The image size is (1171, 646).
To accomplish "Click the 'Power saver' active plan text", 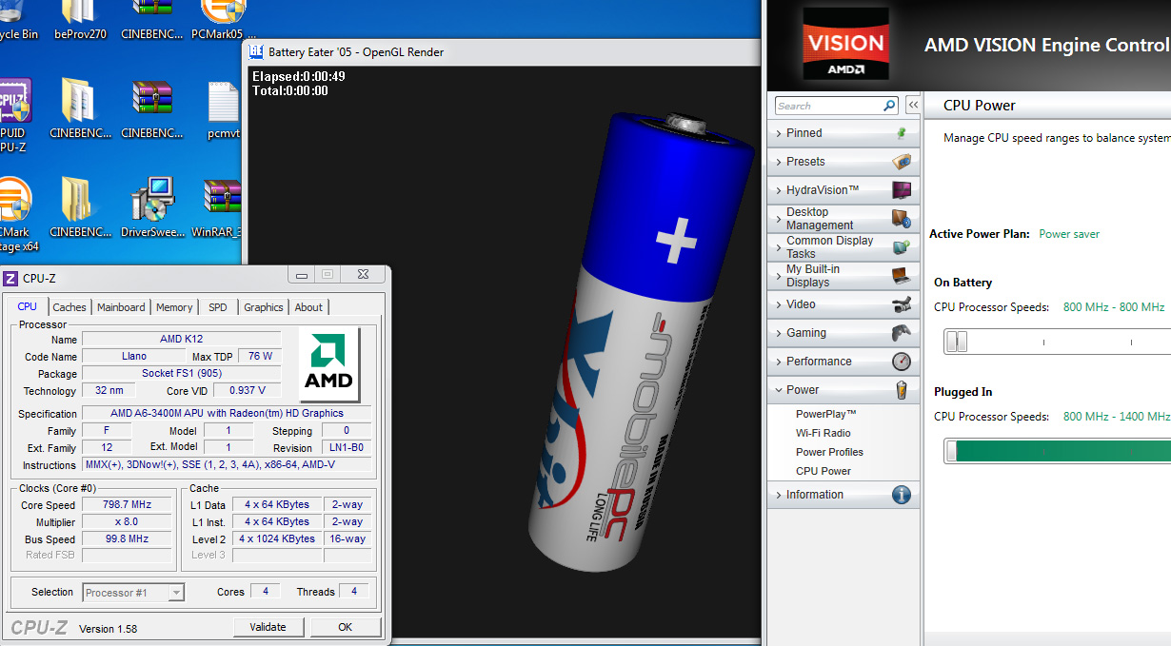I will pyautogui.click(x=1069, y=234).
